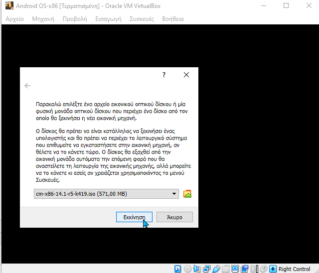
Task: Open the Προβολή menu
Action: click(x=75, y=19)
